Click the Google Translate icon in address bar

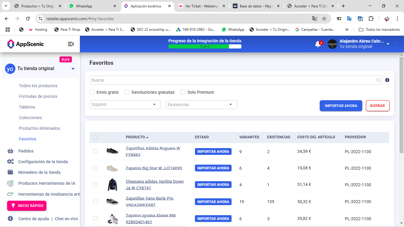[x=315, y=19]
